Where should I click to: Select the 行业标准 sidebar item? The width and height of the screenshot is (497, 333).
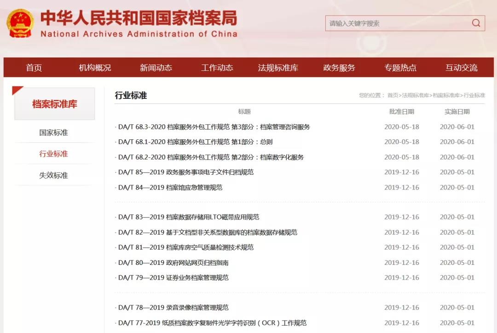(55, 154)
